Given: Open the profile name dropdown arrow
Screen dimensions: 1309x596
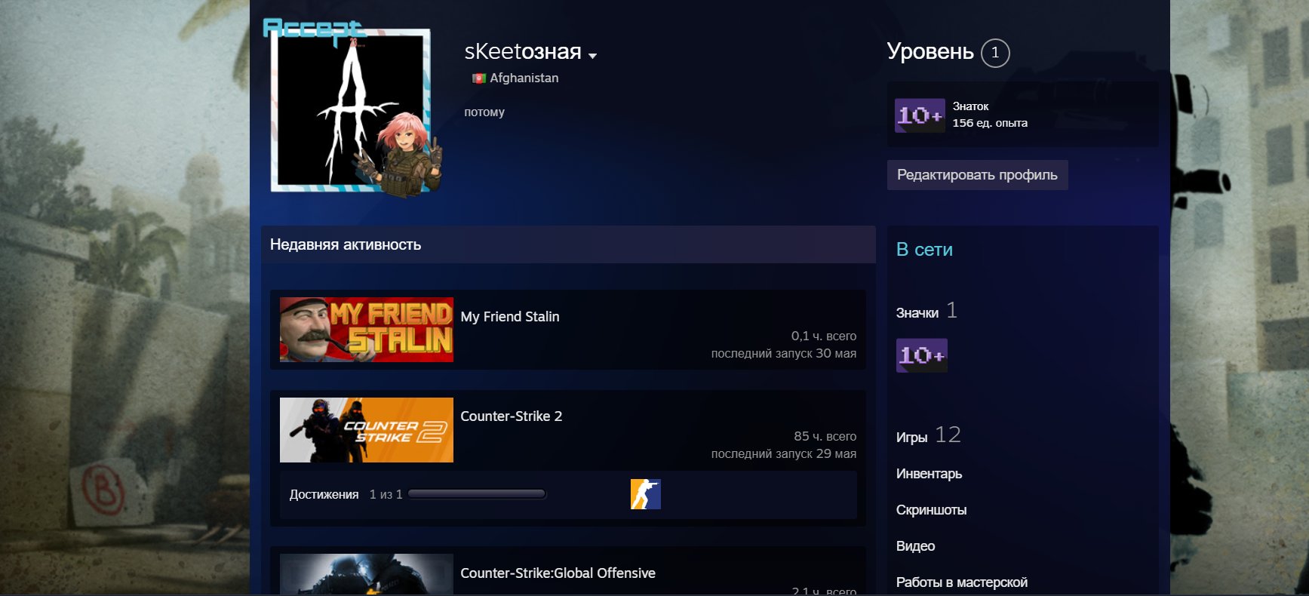Looking at the screenshot, I should coord(592,56).
